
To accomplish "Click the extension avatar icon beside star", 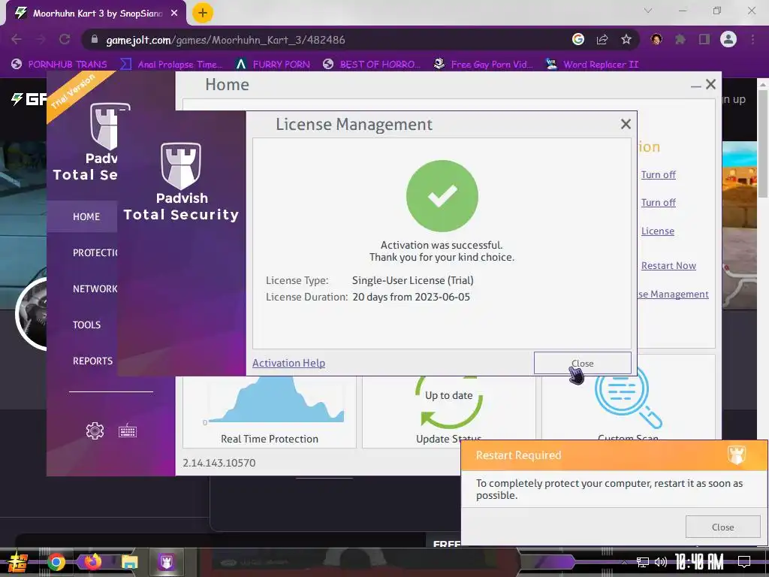I will tap(656, 39).
